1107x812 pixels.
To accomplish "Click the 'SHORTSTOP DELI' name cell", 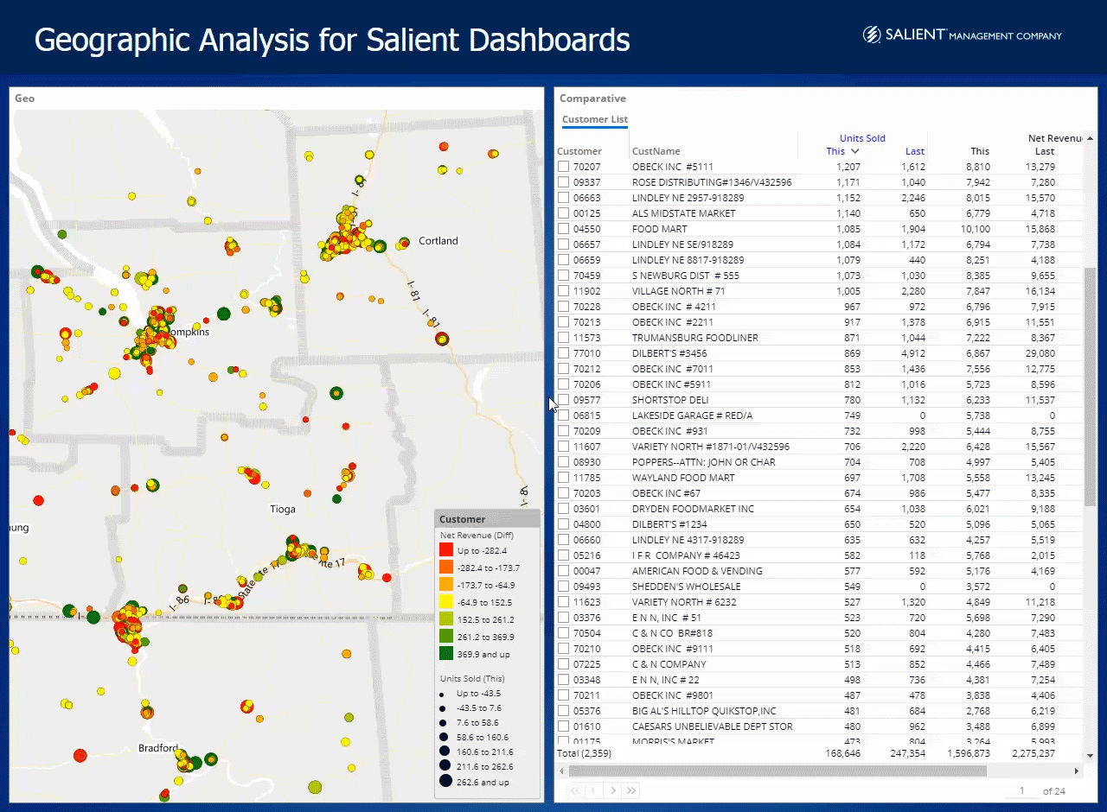I will click(670, 400).
